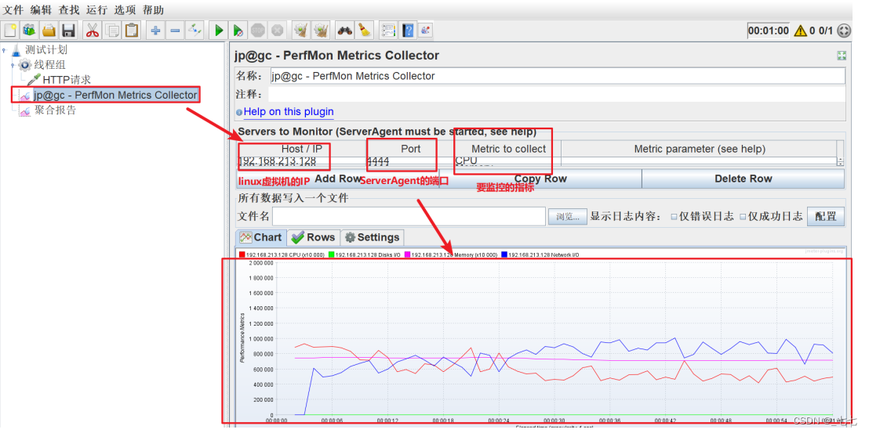
Task: Click the Toggle enable/disable icon
Action: click(x=195, y=30)
